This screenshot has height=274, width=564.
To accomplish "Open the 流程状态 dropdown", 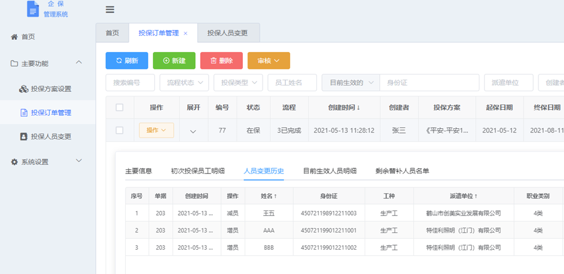I will point(184,83).
